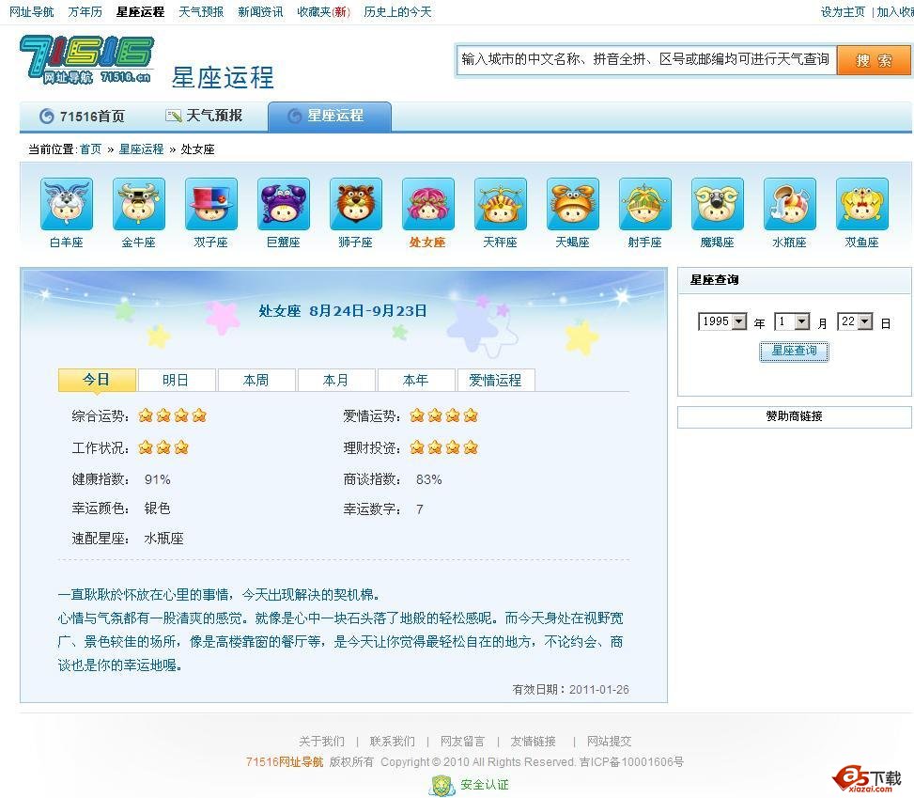Open the 友情链接 footer link
The height and width of the screenshot is (798, 914).
[533, 742]
